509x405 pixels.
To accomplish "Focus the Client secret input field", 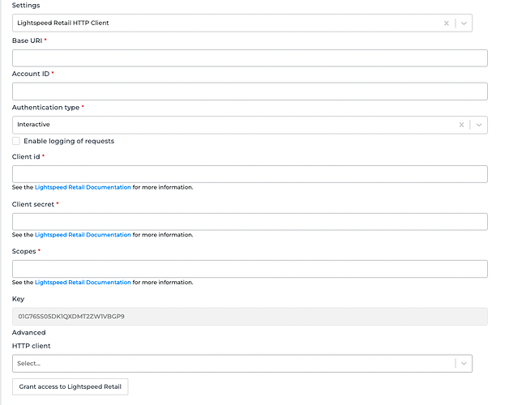I will pyautogui.click(x=250, y=222).
